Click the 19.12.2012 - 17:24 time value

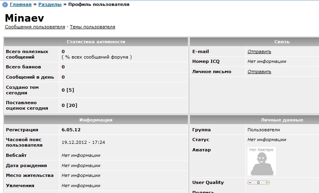pos(83,142)
